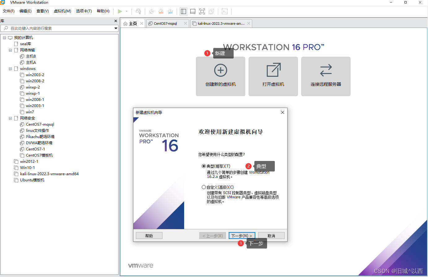Collapse the 网络安全 folder node
428x277 pixels.
(x=10, y=118)
